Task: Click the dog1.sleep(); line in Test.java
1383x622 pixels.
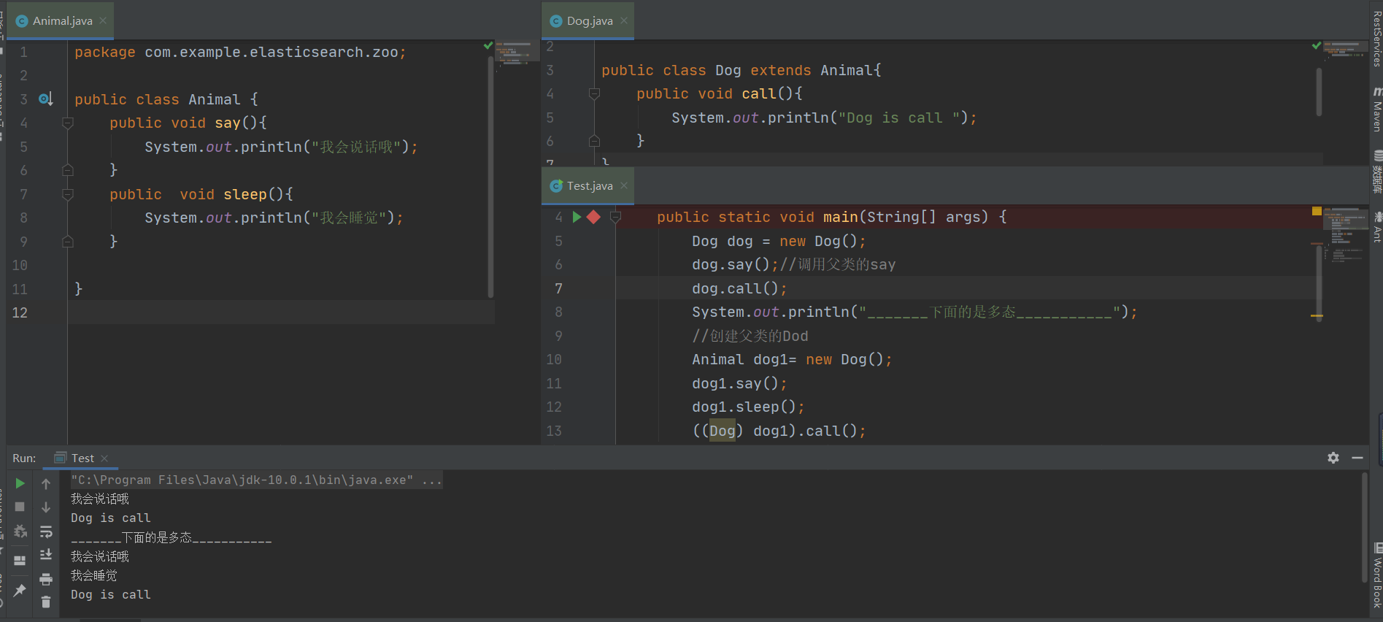Action: click(748, 407)
